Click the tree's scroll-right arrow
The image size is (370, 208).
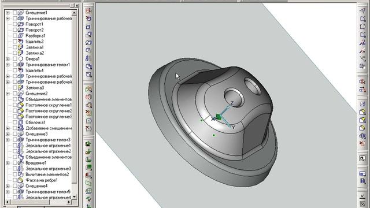click(69, 202)
